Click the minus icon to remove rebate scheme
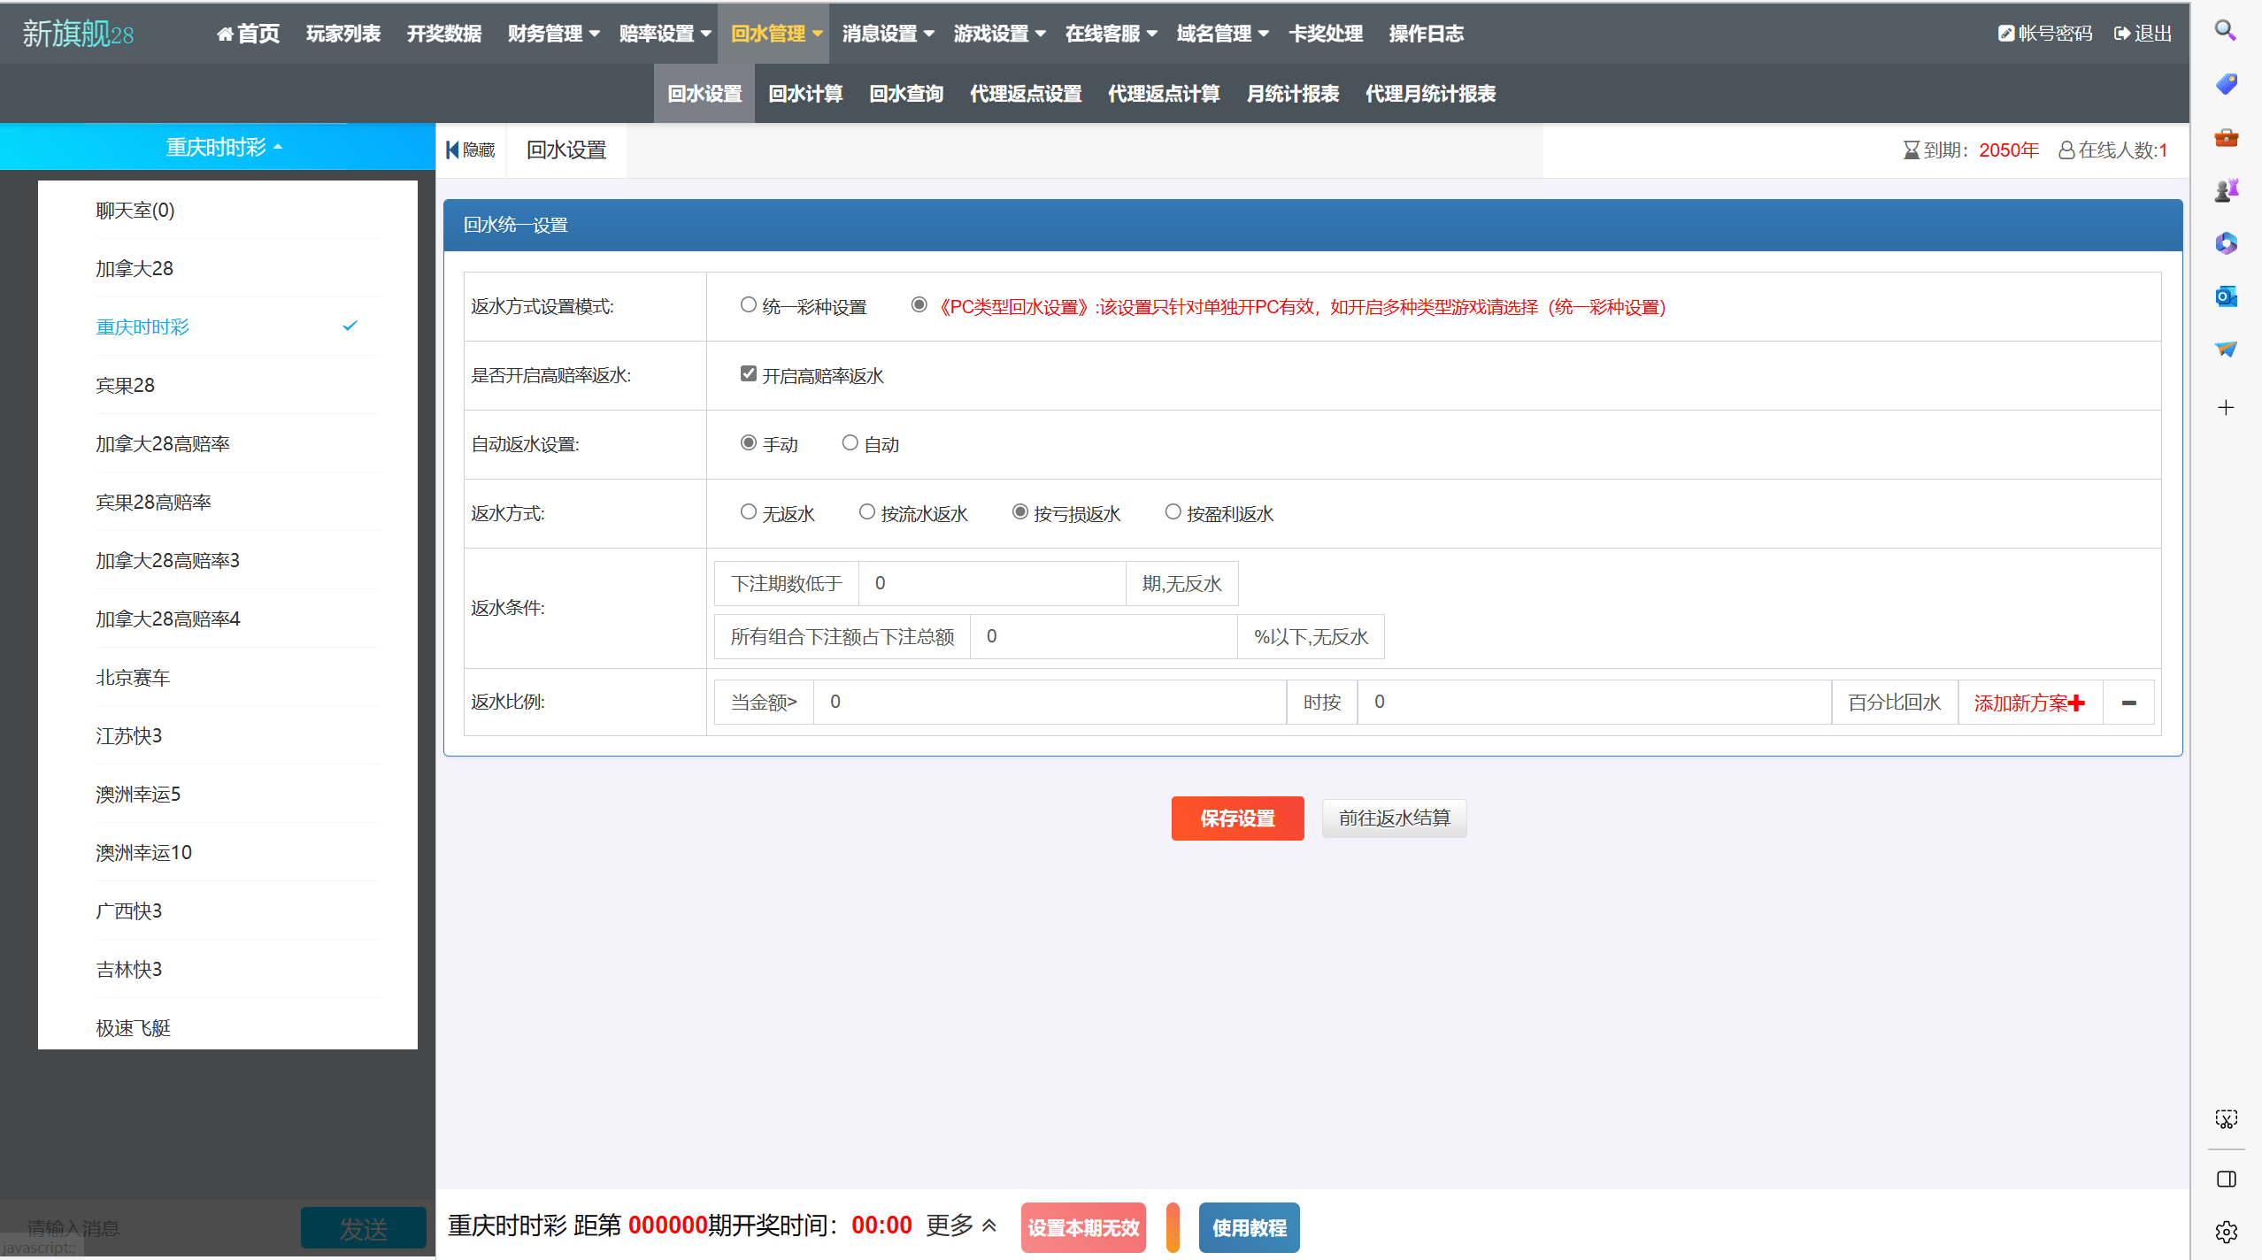The height and width of the screenshot is (1260, 2262). tap(2128, 703)
